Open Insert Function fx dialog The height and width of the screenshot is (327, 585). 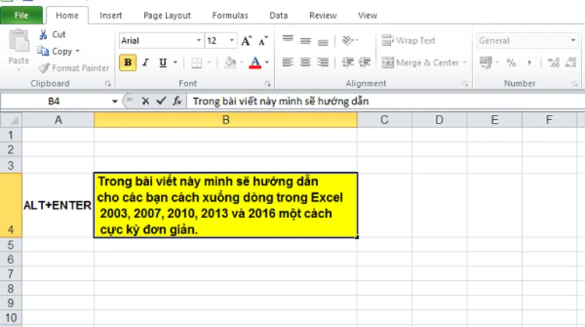[177, 101]
